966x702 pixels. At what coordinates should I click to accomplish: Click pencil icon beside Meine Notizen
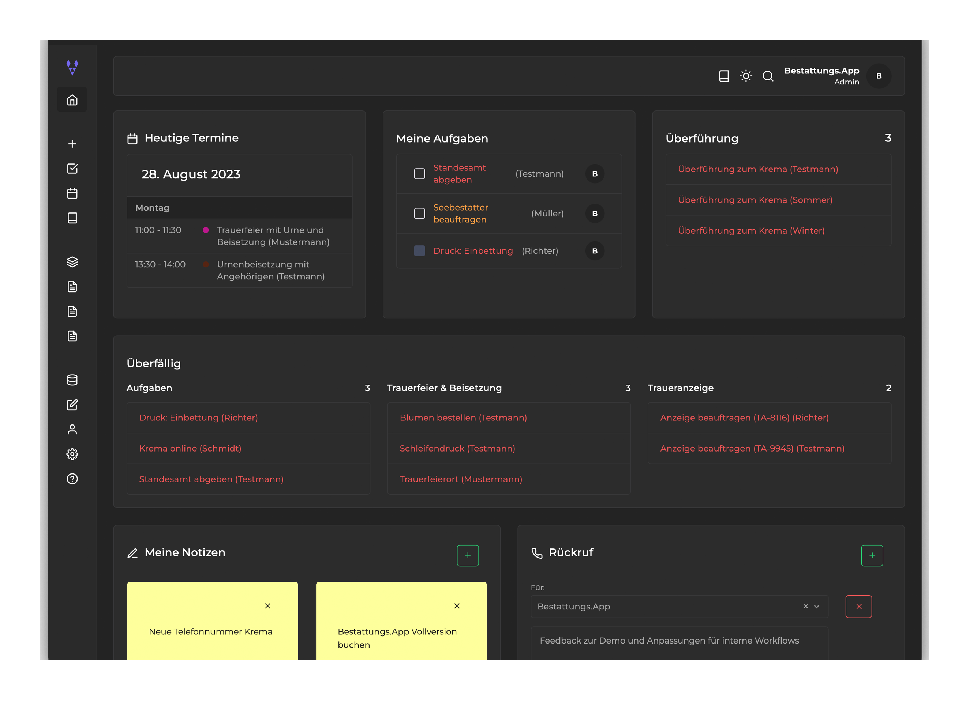point(132,553)
